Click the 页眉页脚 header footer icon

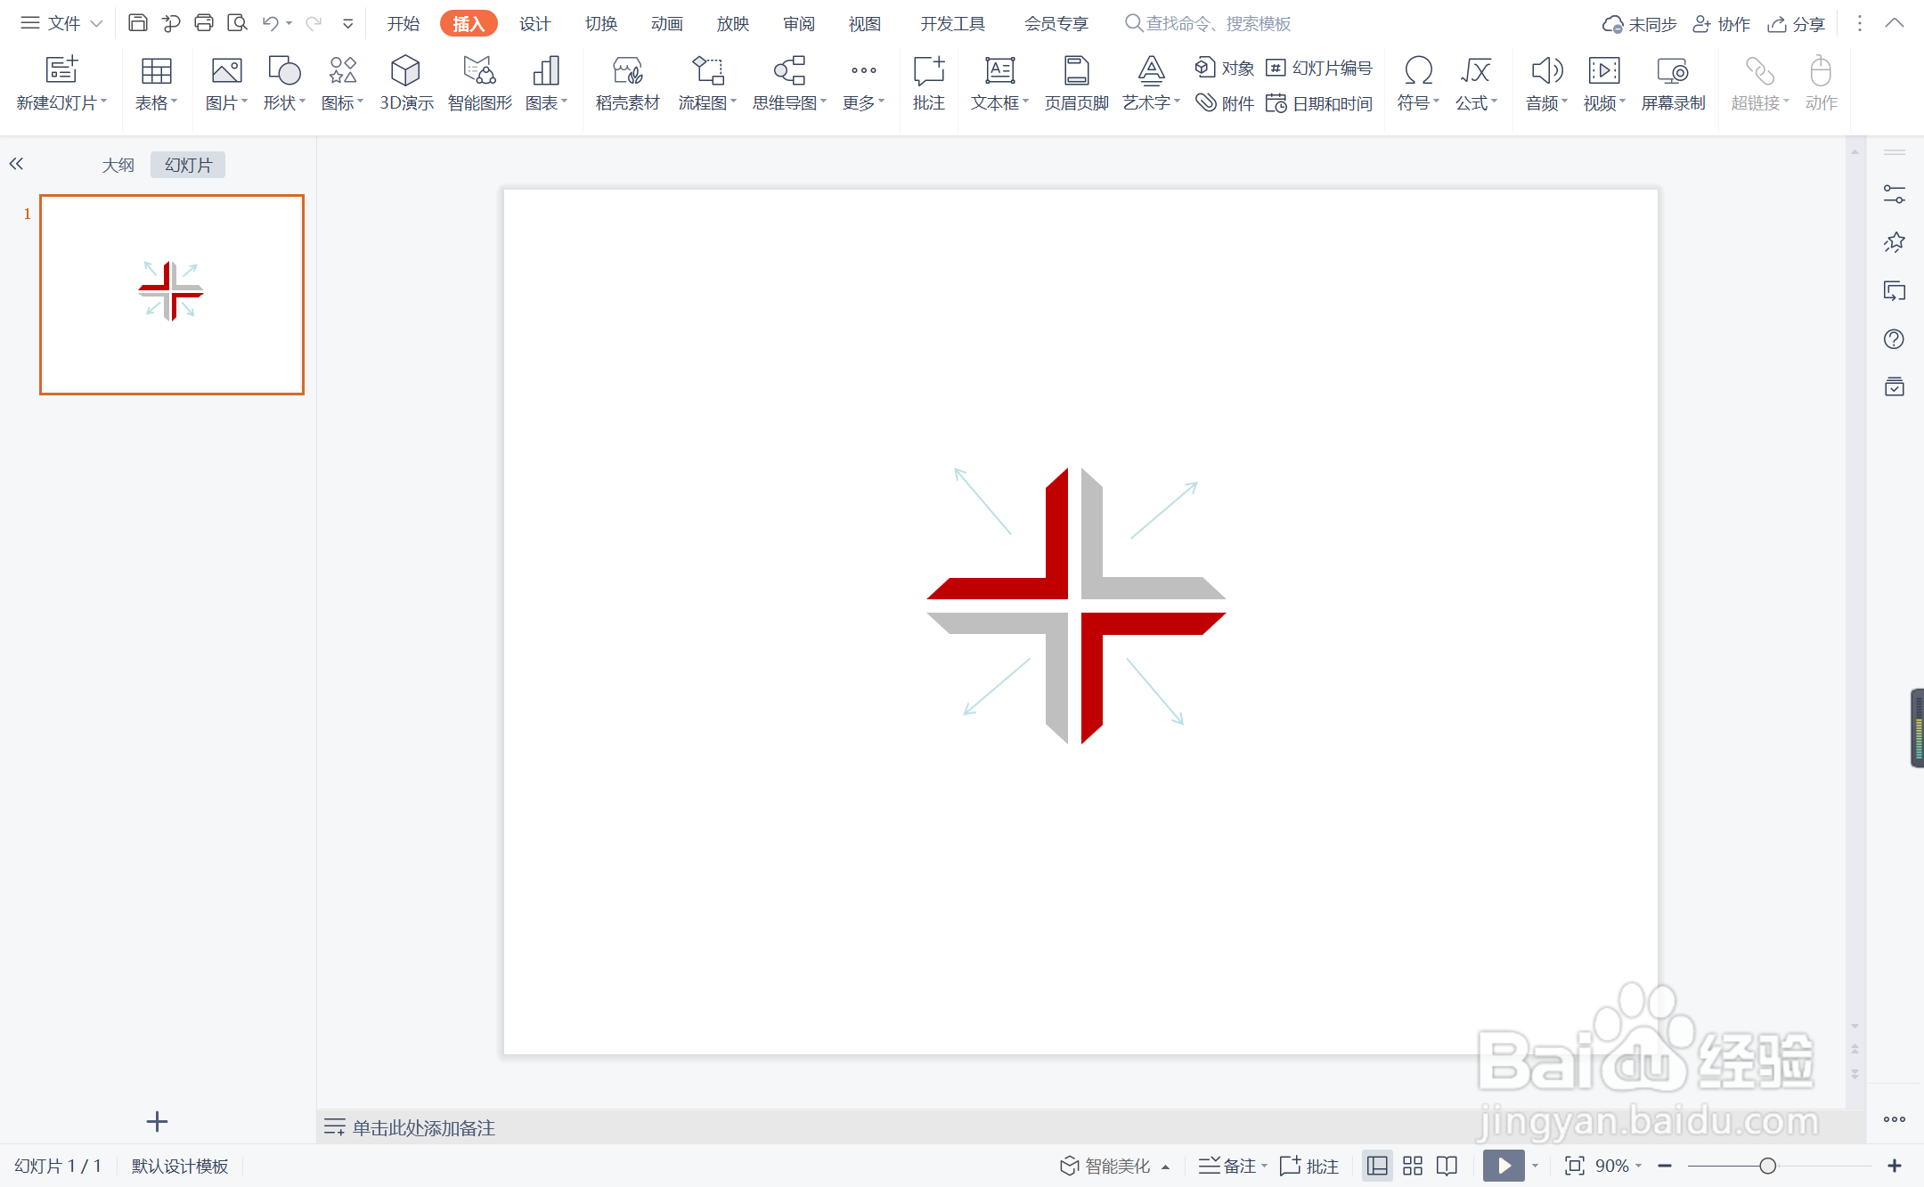coord(1076,83)
